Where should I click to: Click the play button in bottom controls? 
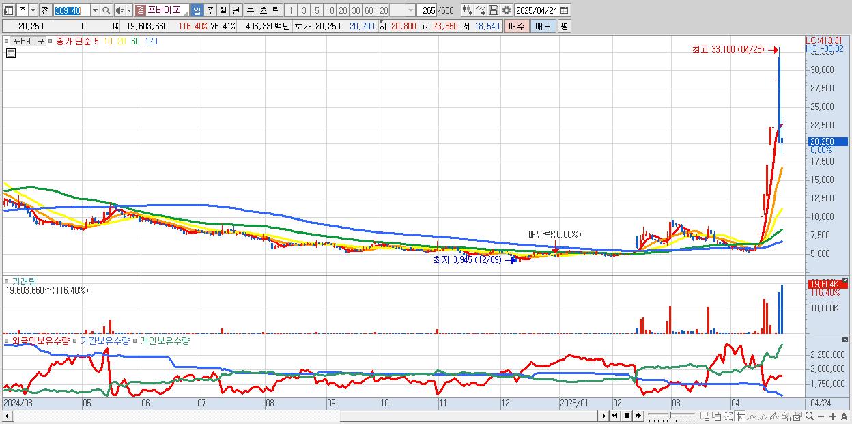(603, 416)
